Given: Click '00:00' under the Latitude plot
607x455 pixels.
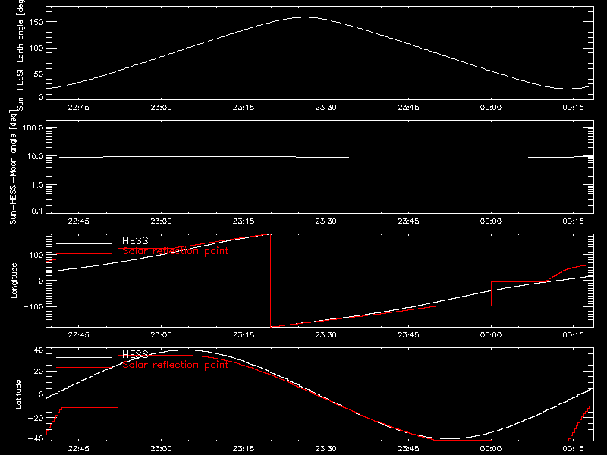Looking at the screenshot, I should click(x=491, y=449).
